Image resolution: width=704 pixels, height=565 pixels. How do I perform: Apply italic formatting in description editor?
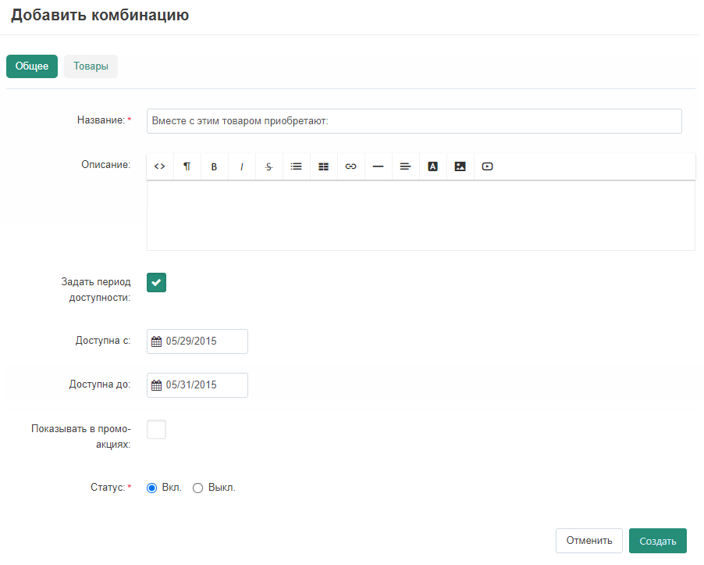[242, 166]
